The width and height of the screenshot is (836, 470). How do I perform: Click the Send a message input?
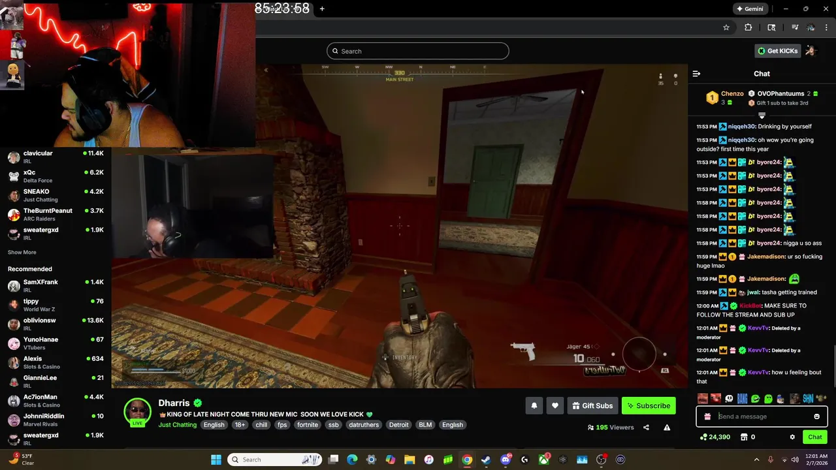tap(762, 416)
